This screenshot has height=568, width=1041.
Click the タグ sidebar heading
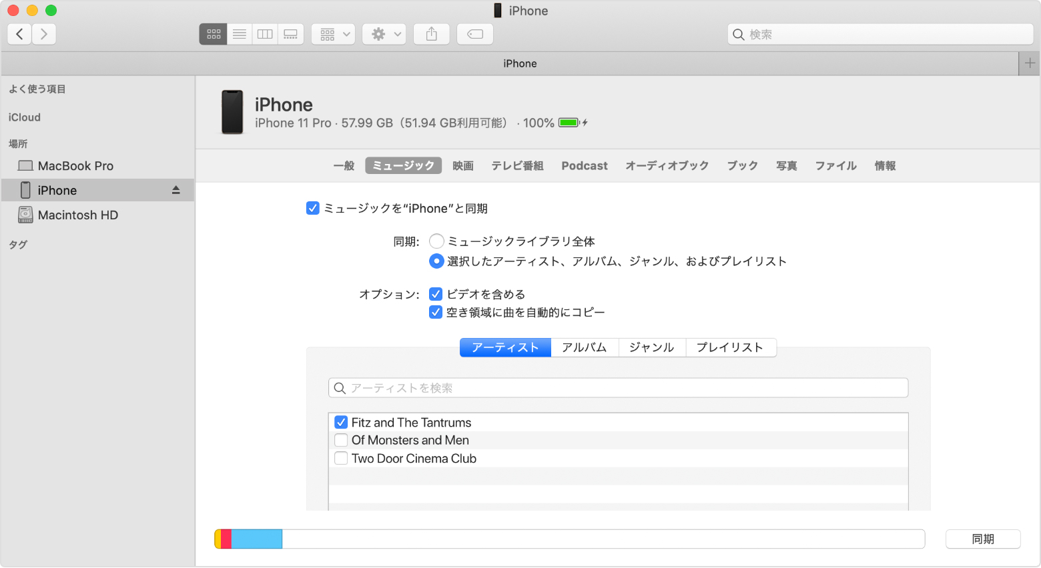click(18, 245)
